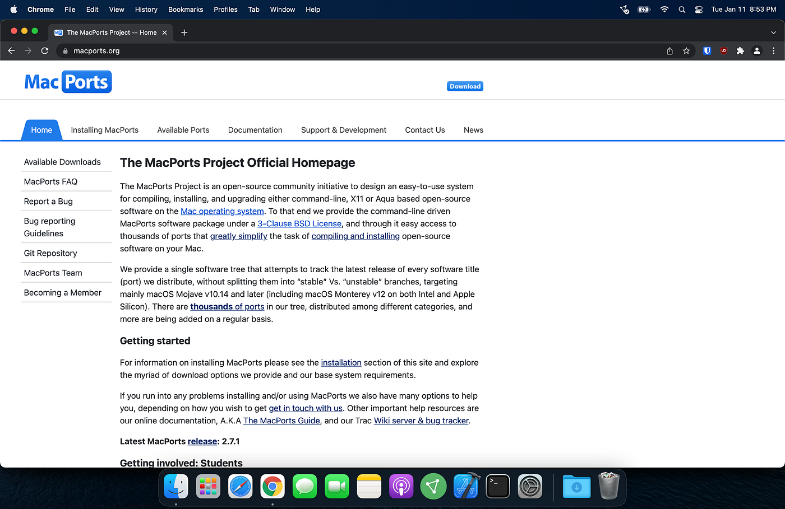Launch Safari from the Dock

[x=241, y=486]
